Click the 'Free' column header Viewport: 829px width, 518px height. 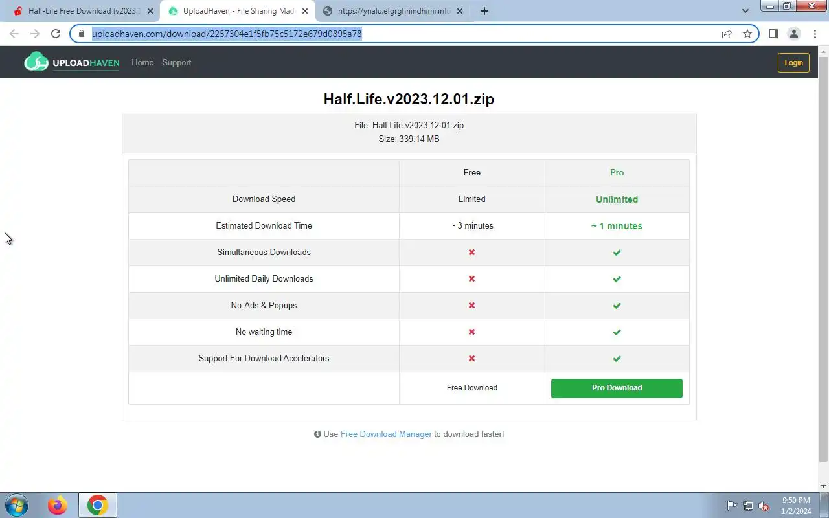point(471,172)
